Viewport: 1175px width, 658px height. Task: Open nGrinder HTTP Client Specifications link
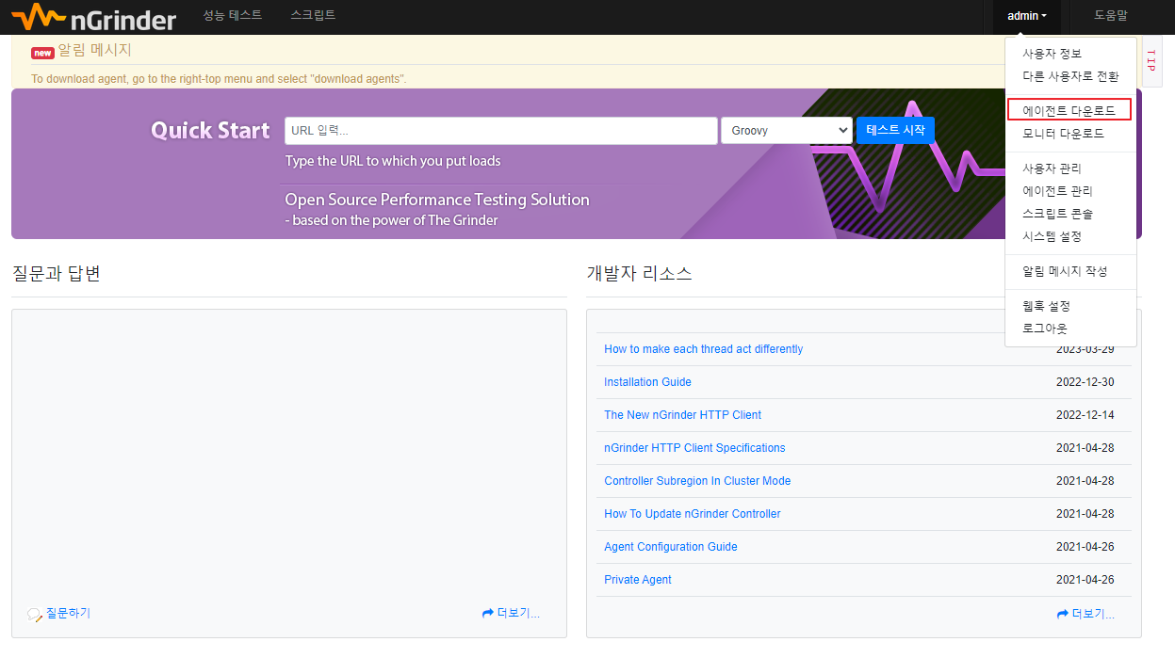tap(694, 448)
